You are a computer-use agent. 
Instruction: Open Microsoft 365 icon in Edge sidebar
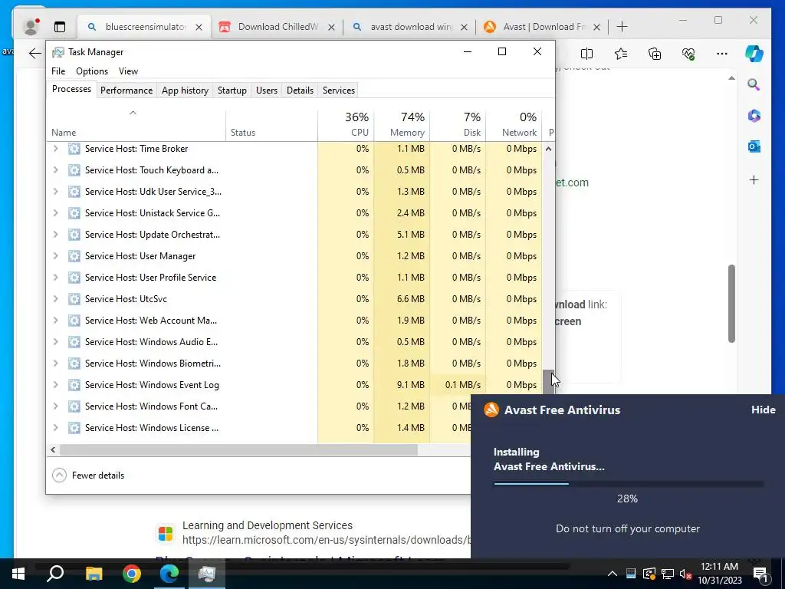tap(754, 116)
